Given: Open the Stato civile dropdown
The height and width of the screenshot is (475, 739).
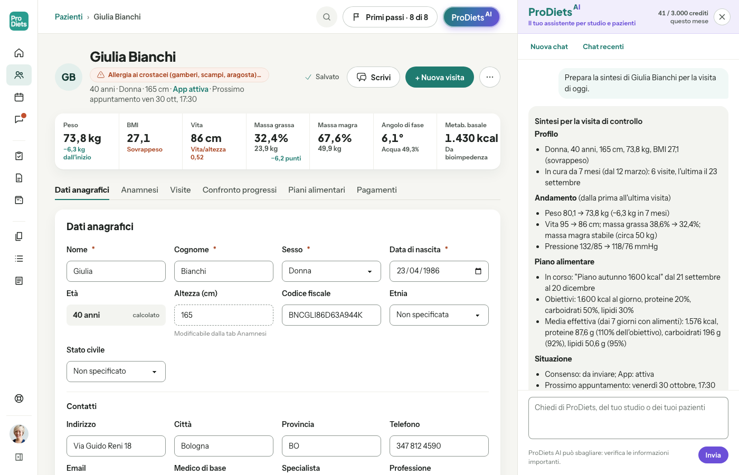Looking at the screenshot, I should coord(116,372).
